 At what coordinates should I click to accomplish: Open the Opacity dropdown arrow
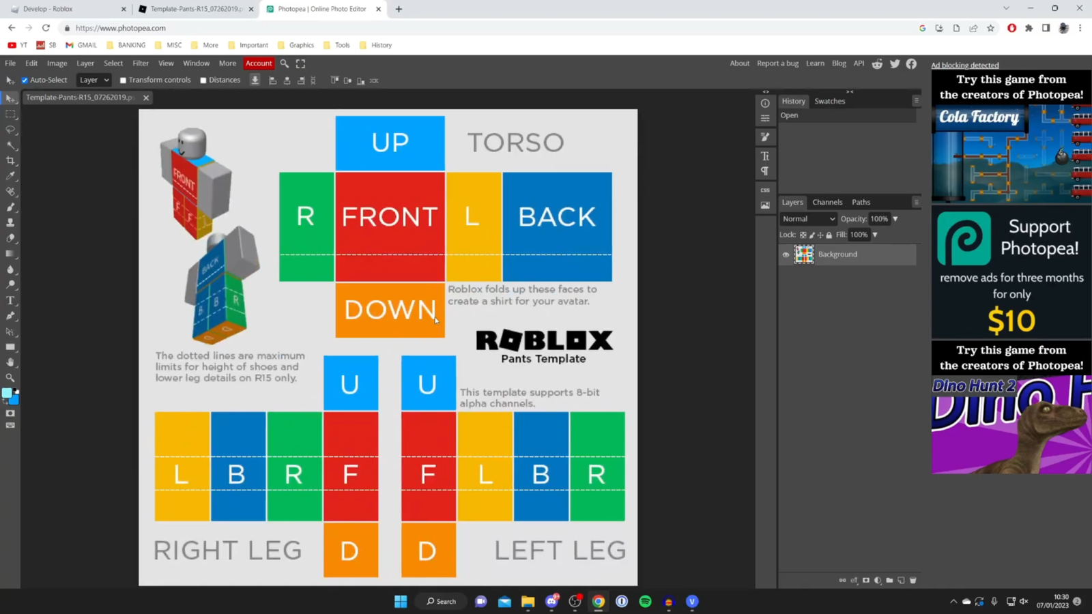click(895, 218)
